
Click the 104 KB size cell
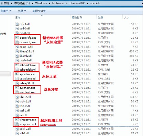pyautogui.click(x=134, y=97)
